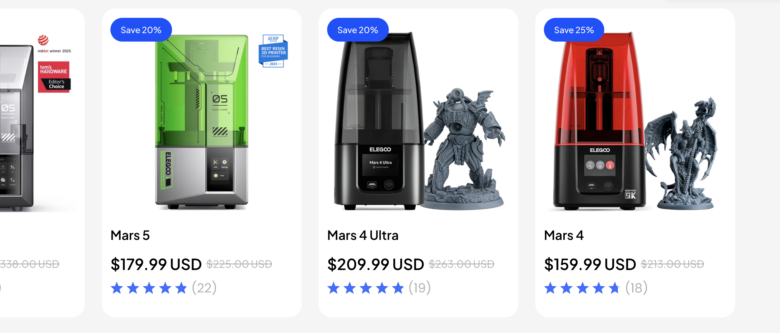Click the reddot winner 2025 logo

[x=54, y=44]
